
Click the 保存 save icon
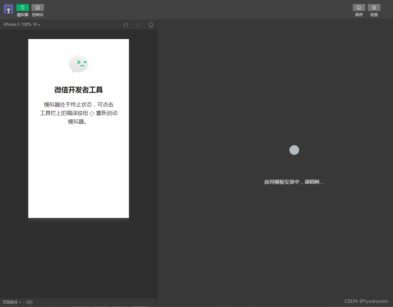[359, 8]
